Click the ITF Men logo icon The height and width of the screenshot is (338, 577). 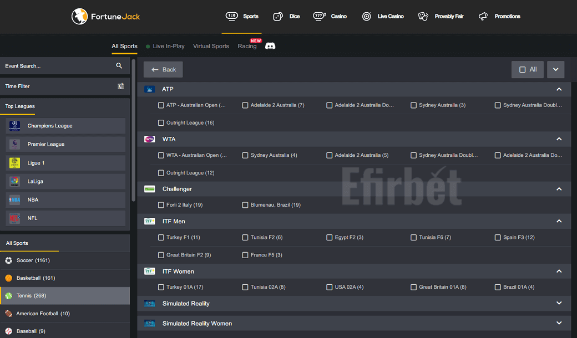coord(149,221)
